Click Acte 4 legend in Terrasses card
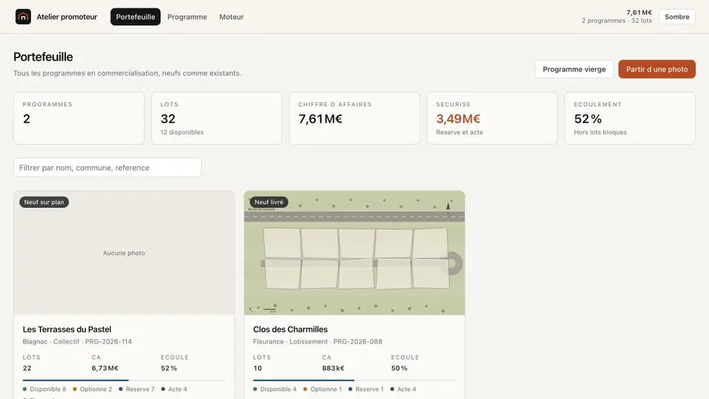 point(174,389)
